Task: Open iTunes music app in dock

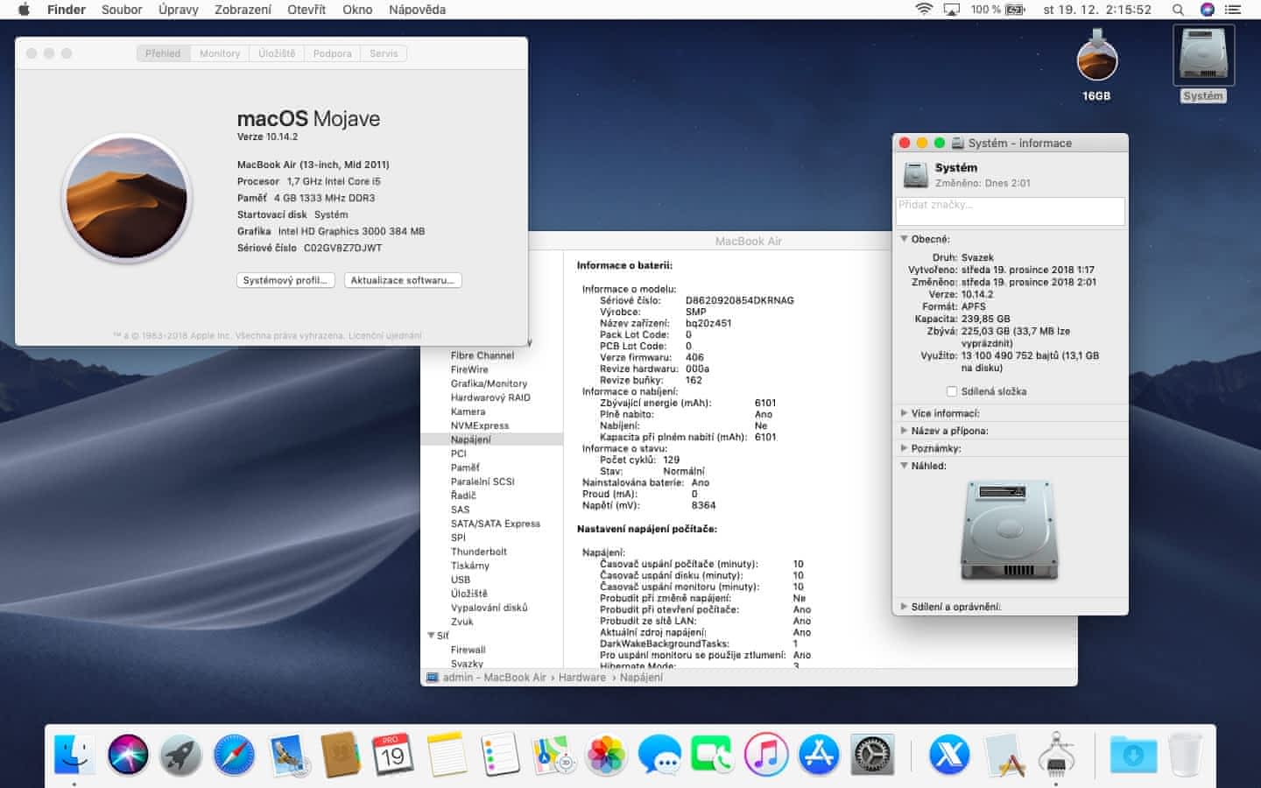Action: click(766, 755)
